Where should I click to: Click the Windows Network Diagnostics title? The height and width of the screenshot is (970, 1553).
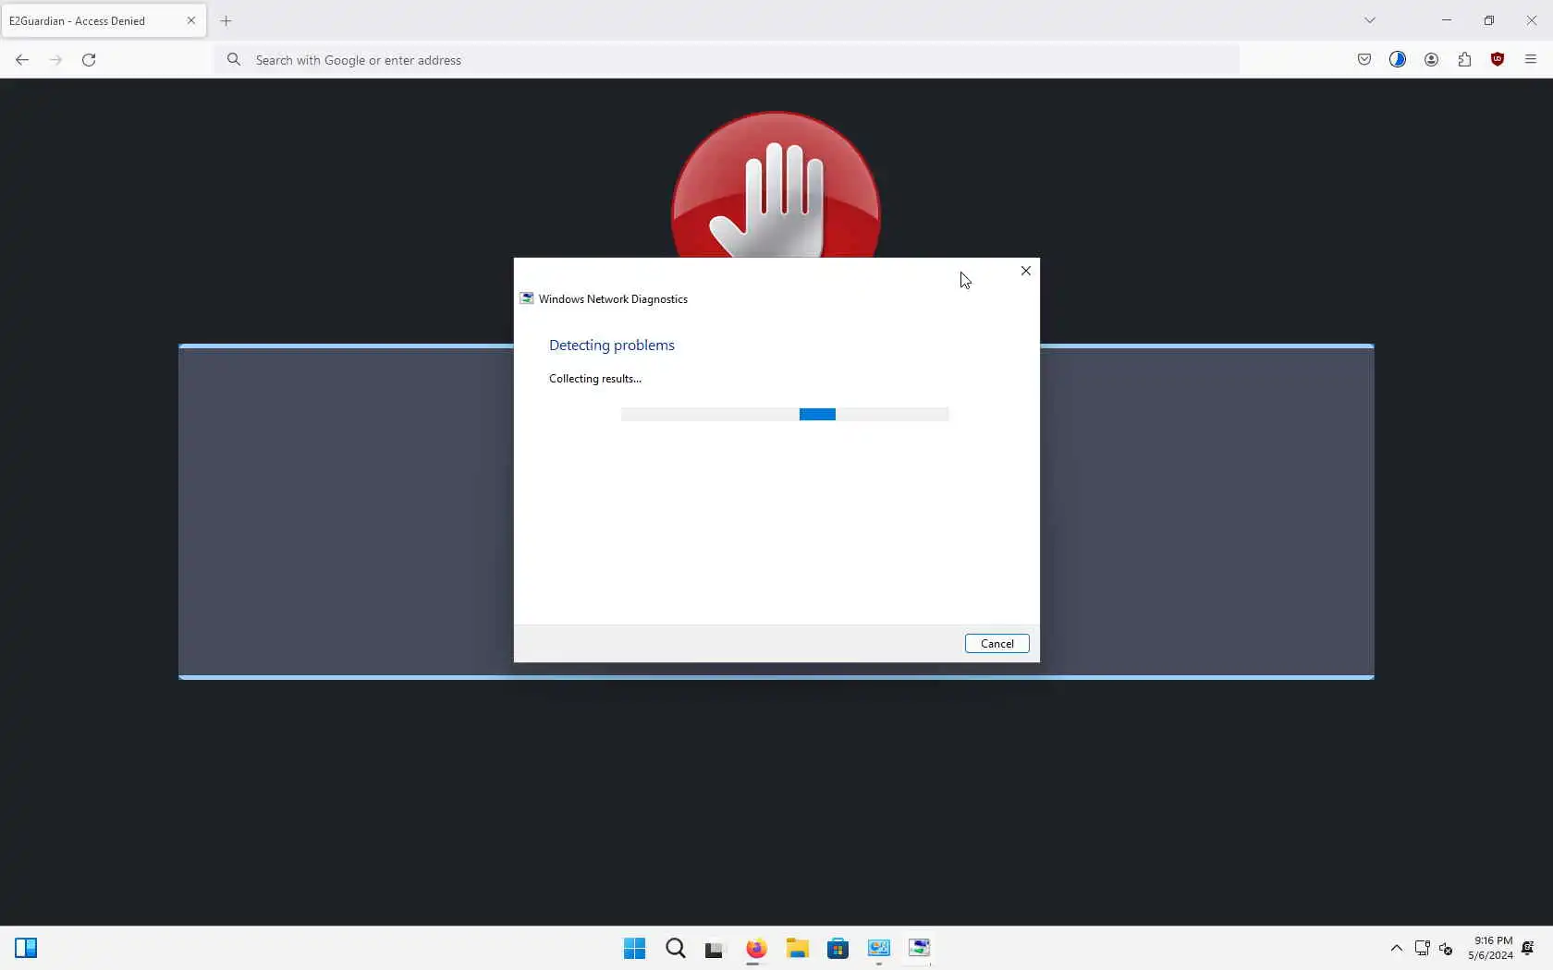[613, 299]
